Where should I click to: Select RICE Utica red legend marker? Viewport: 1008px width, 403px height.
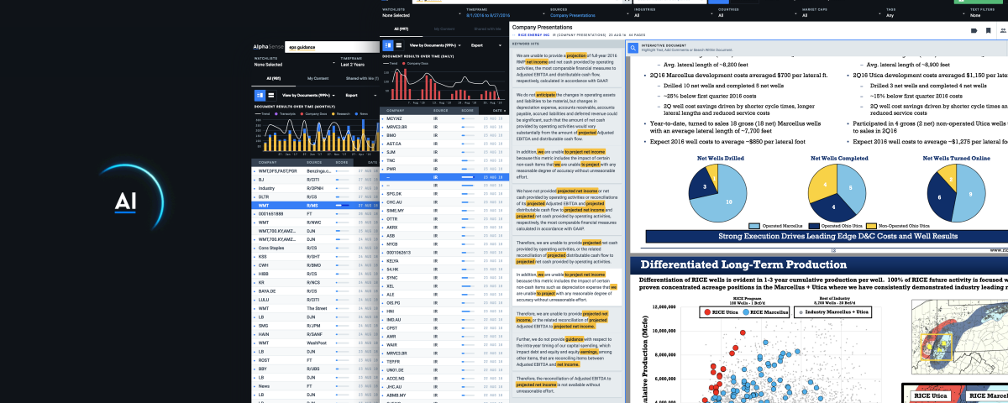tap(706, 311)
